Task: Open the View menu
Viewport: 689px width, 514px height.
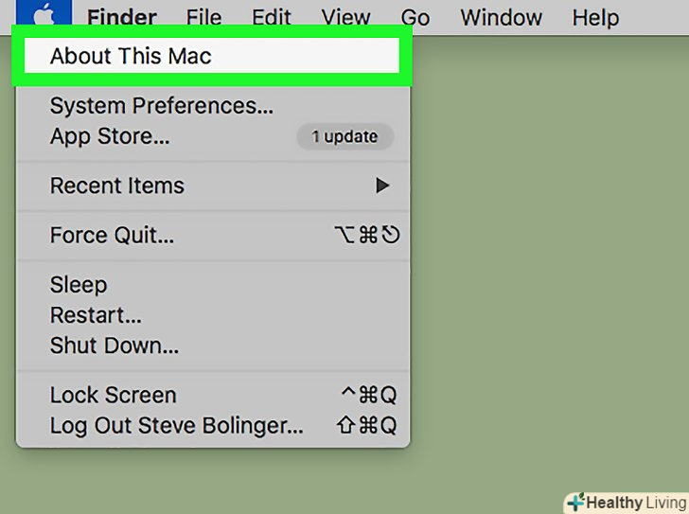Action: (x=344, y=18)
